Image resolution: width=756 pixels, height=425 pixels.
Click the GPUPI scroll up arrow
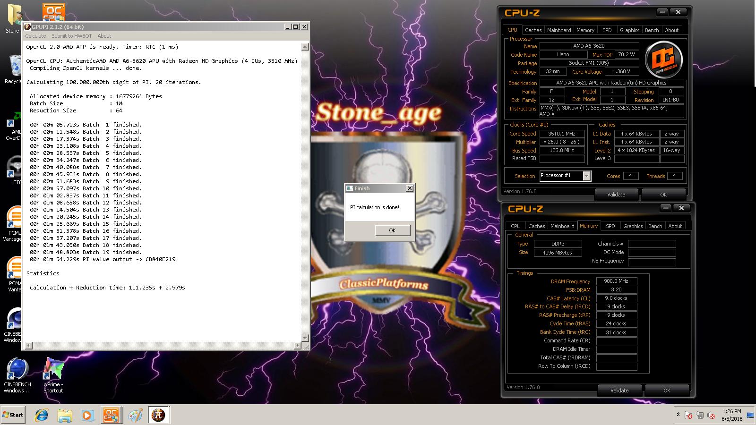(305, 47)
